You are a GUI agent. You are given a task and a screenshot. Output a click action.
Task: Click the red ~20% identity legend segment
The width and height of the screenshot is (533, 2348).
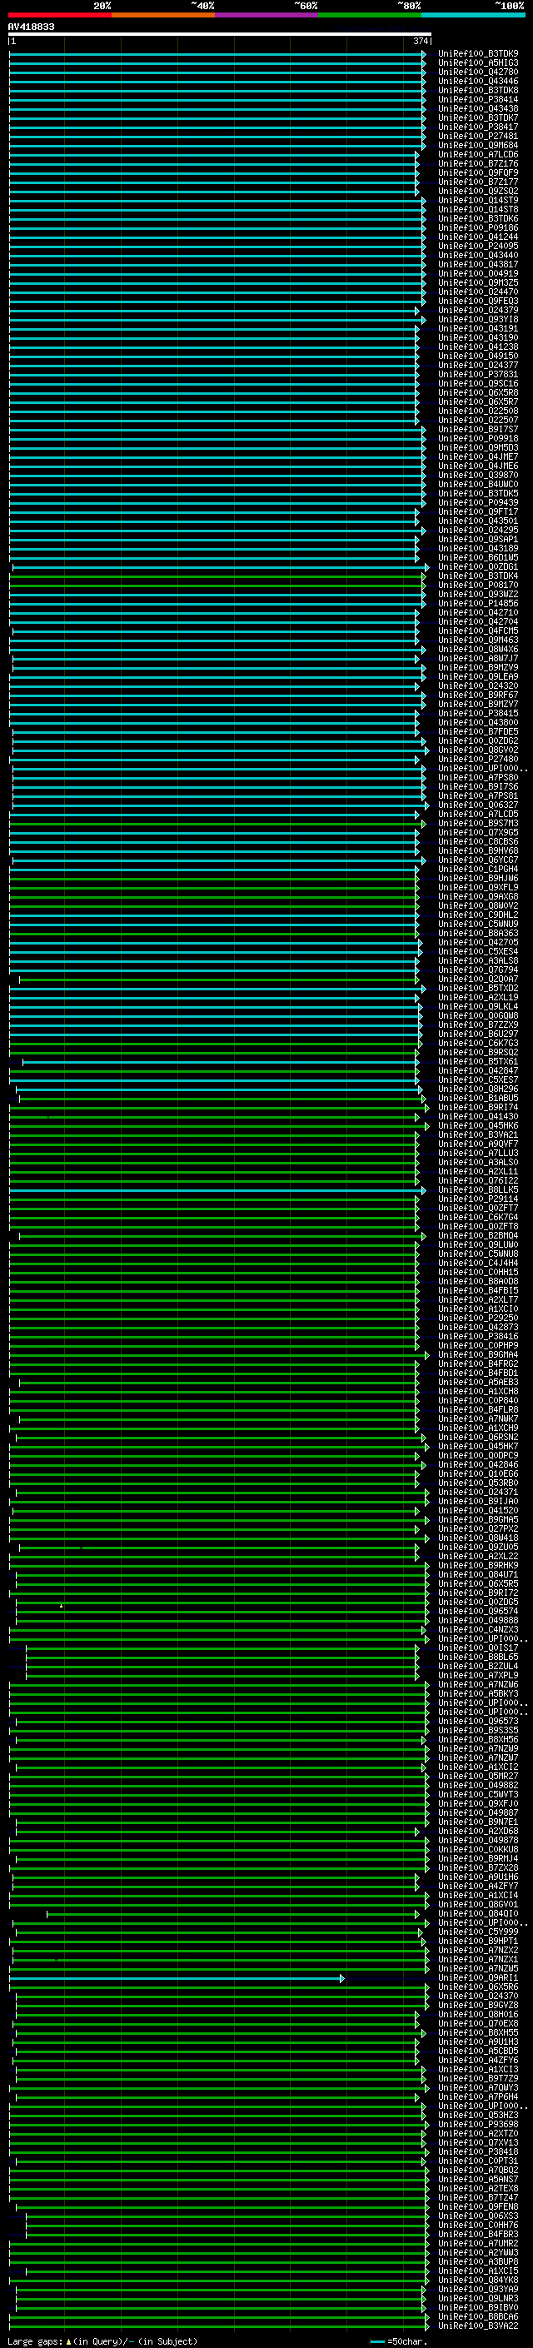[x=60, y=15]
